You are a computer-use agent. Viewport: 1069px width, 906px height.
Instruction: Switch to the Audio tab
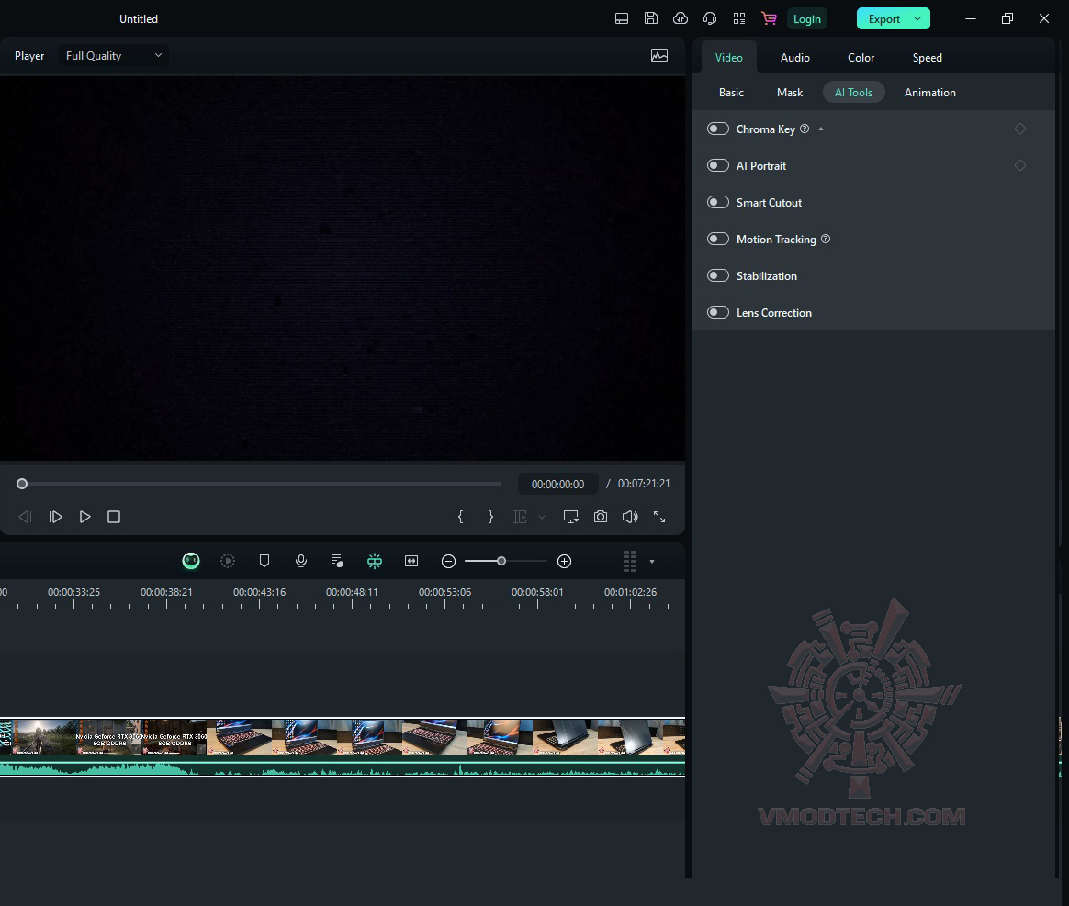coord(795,58)
